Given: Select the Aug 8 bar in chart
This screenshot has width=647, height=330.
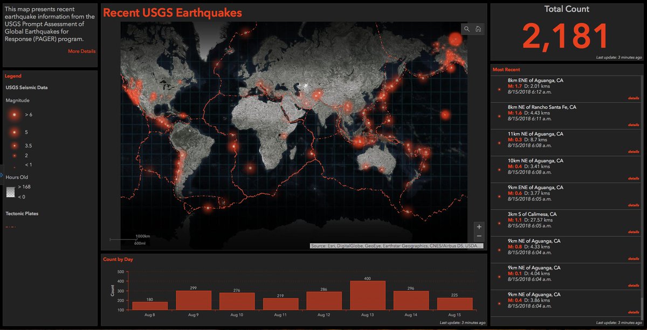Looking at the screenshot, I should pyautogui.click(x=150, y=306).
